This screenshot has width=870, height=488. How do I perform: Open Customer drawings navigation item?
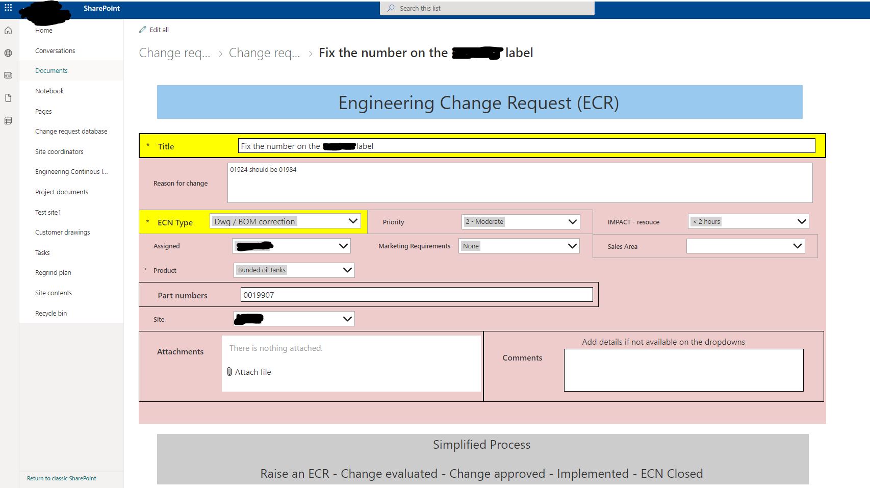[62, 232]
